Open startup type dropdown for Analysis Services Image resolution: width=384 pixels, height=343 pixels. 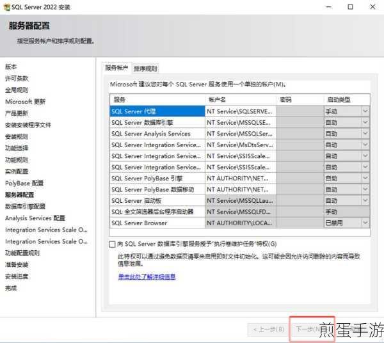point(365,134)
